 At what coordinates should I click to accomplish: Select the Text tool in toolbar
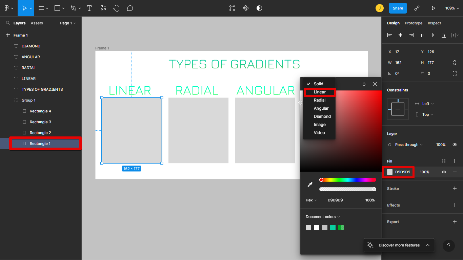coord(89,8)
